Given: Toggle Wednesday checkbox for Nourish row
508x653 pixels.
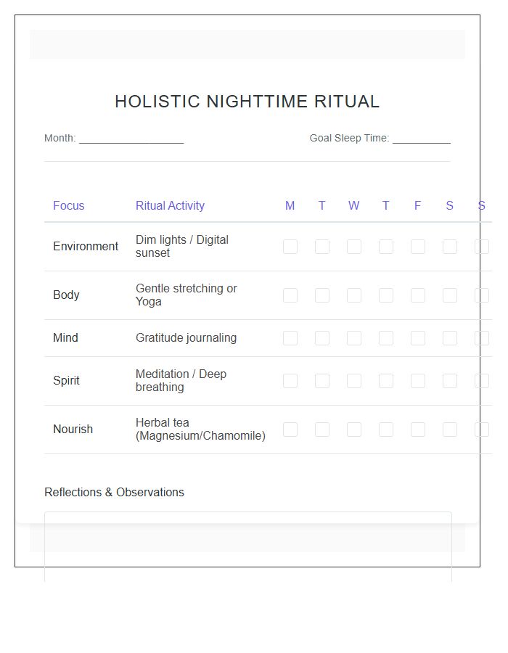Looking at the screenshot, I should click(x=354, y=430).
